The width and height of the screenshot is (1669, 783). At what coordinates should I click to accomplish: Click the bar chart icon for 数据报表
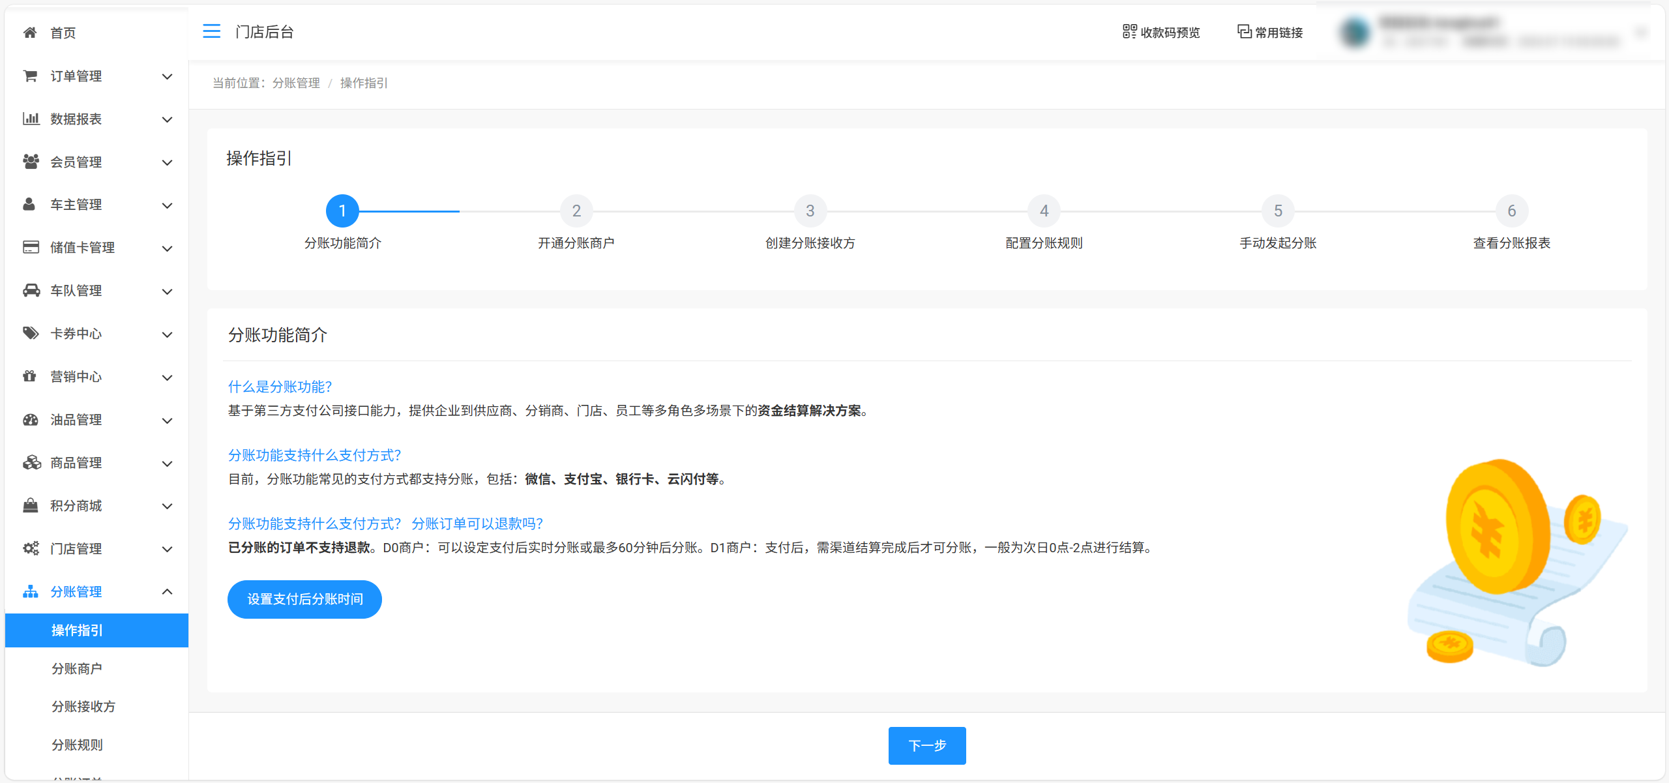click(31, 119)
